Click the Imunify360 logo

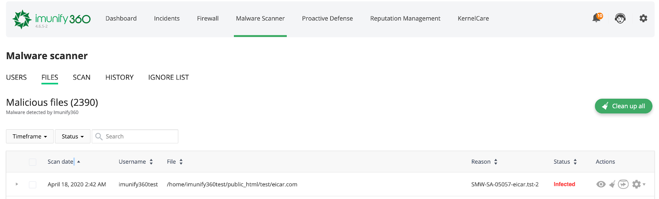[x=51, y=19]
